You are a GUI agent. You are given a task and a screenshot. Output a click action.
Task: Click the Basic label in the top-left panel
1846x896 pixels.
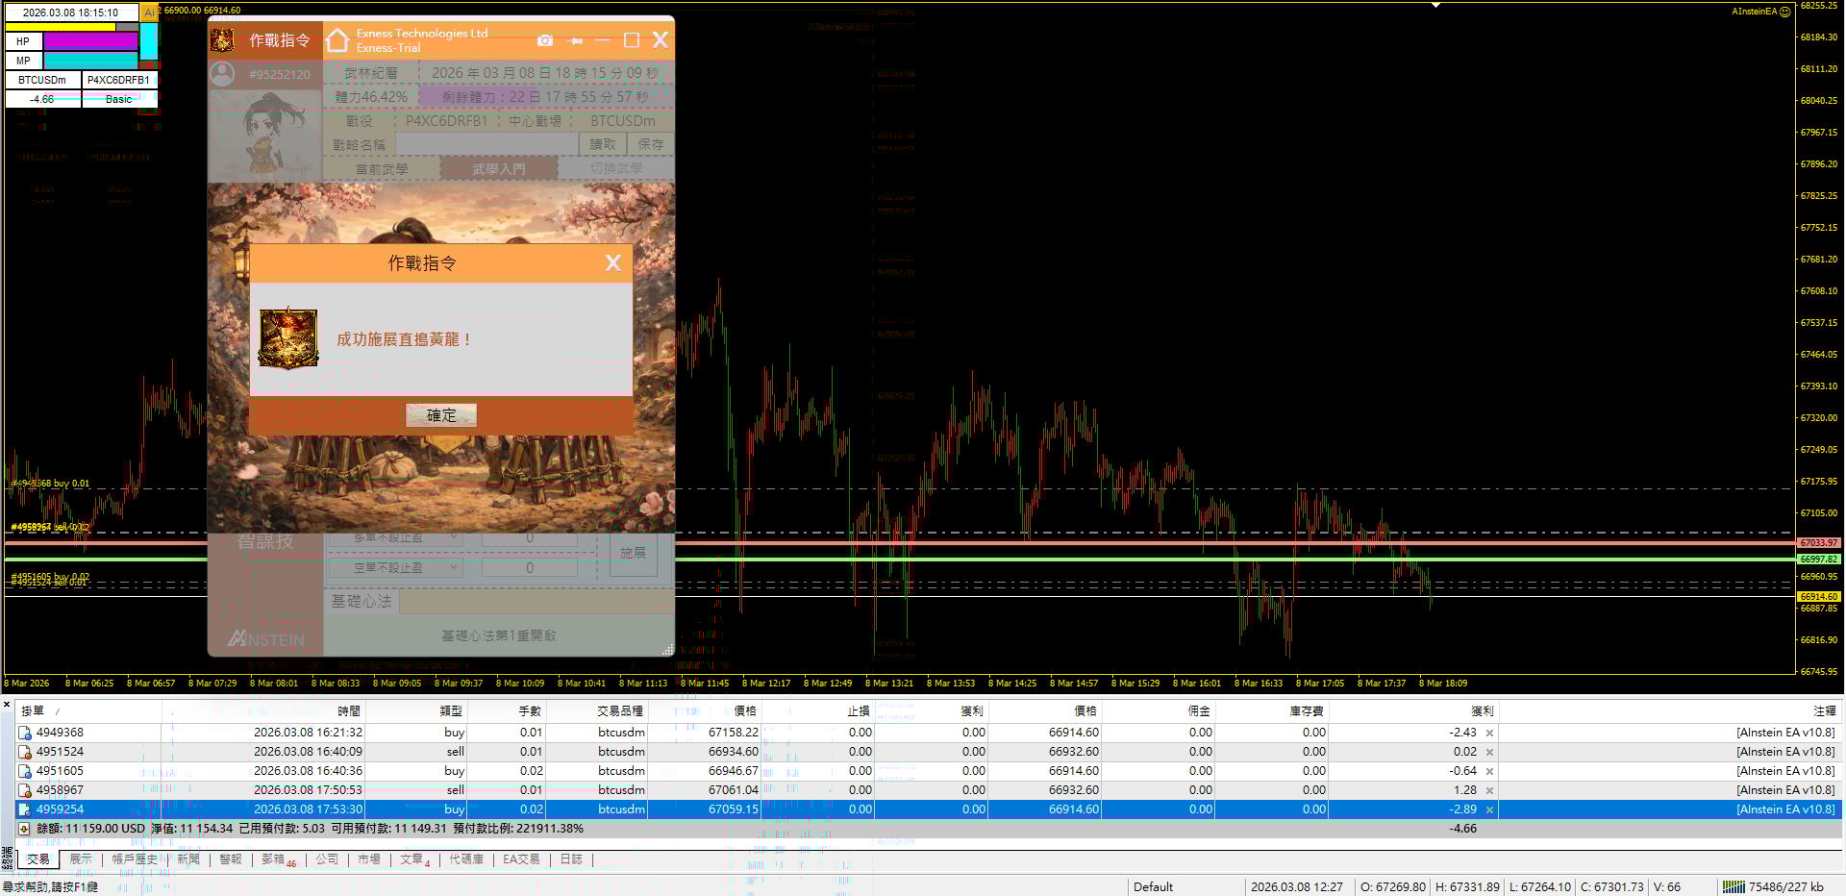(x=119, y=99)
